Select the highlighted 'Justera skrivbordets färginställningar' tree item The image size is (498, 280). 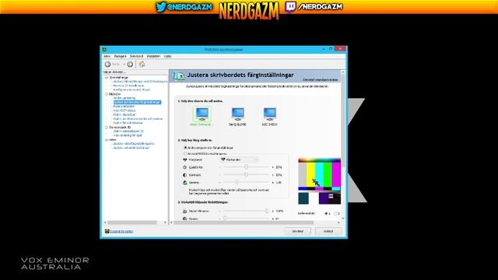(x=137, y=102)
